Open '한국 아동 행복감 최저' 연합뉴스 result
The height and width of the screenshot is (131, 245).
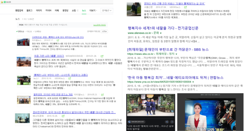coord(175,78)
